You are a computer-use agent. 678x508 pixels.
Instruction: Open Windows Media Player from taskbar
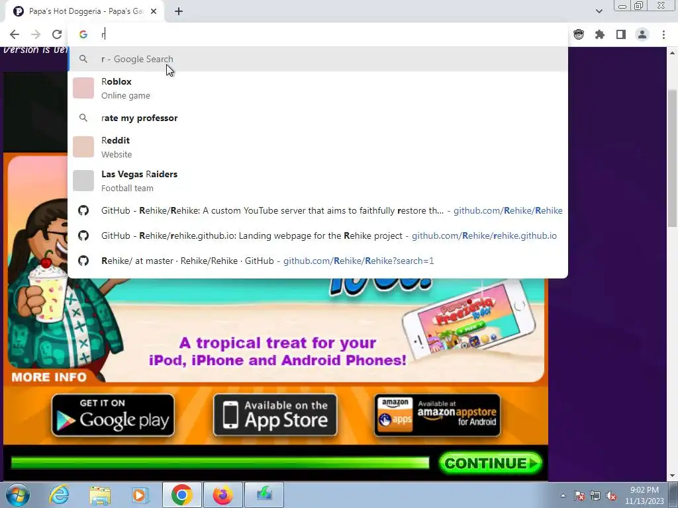point(140,495)
